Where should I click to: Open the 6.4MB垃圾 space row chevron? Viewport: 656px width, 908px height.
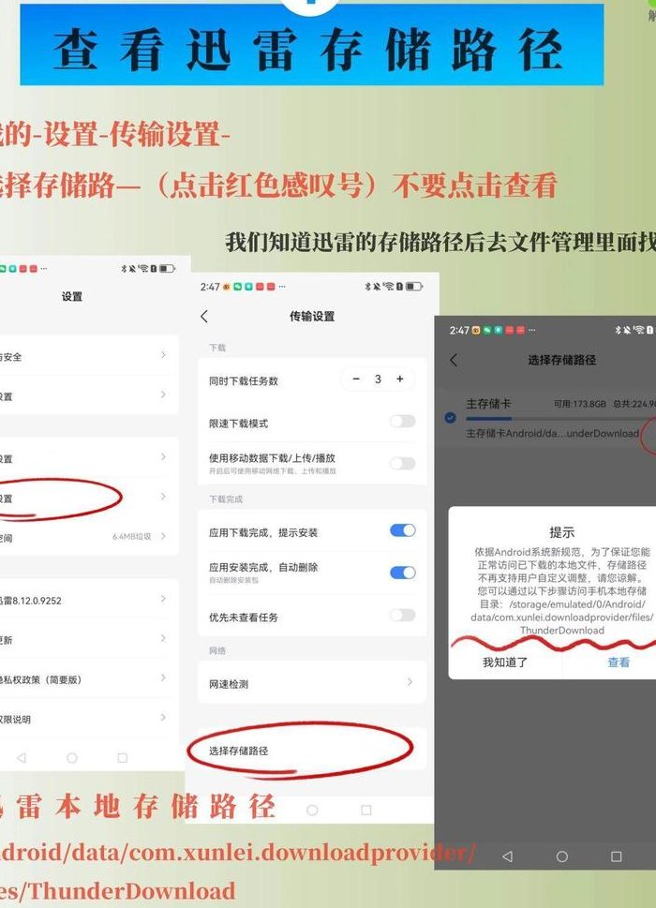pos(163,536)
